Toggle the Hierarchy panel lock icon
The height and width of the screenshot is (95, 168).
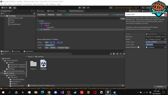pyautogui.click(x=32, y=11)
